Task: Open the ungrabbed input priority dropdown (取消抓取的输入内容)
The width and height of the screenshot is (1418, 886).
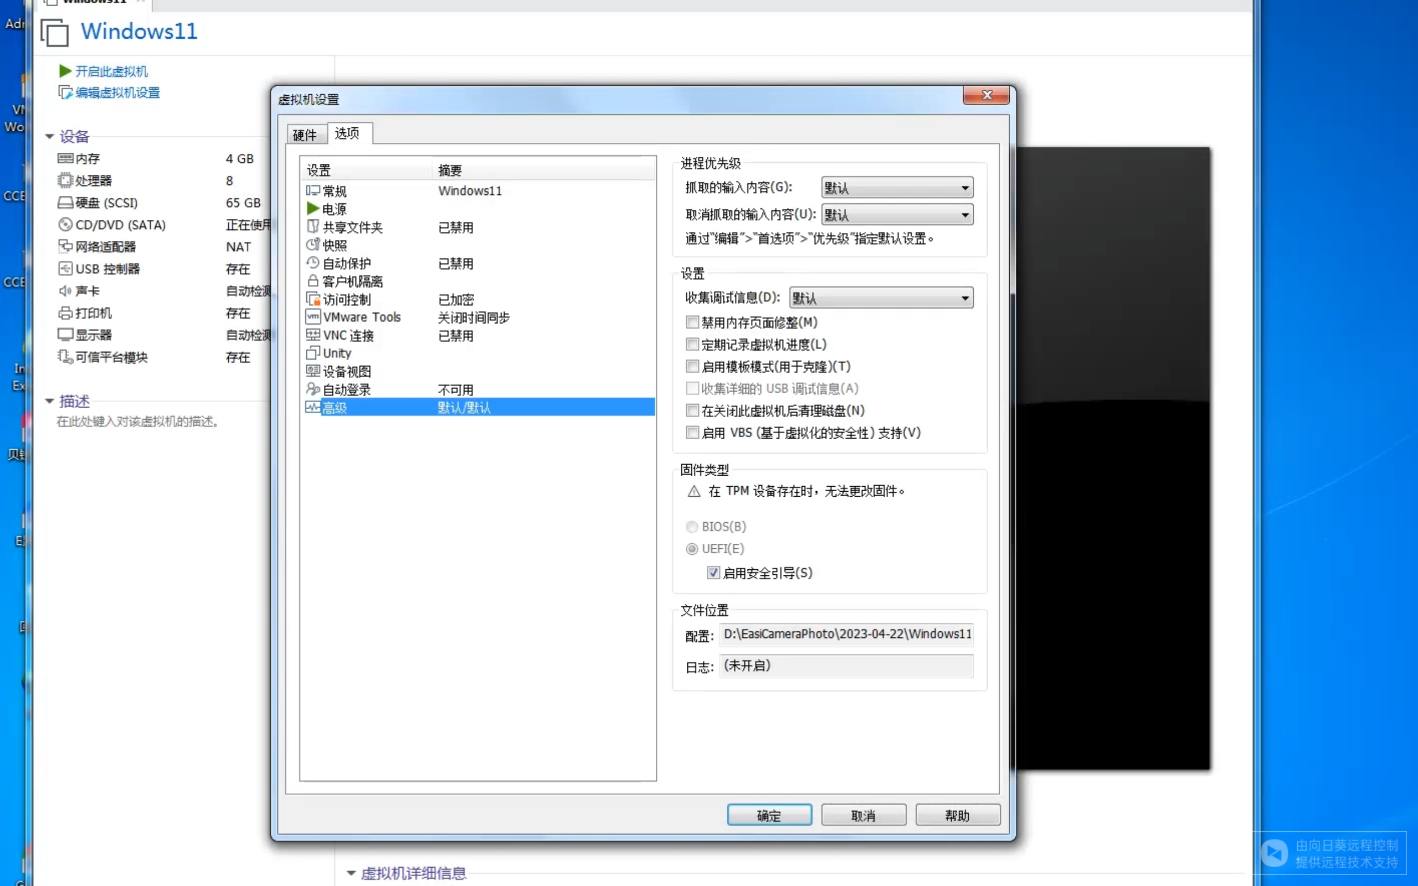Action: click(x=897, y=215)
